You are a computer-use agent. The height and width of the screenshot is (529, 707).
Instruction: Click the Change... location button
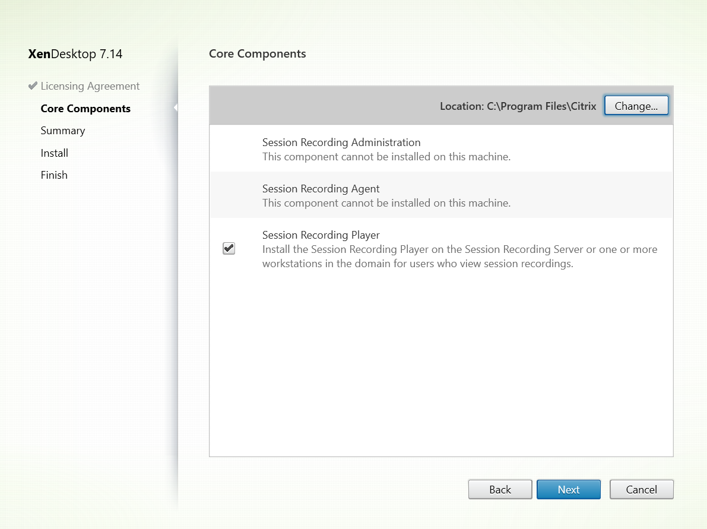636,106
